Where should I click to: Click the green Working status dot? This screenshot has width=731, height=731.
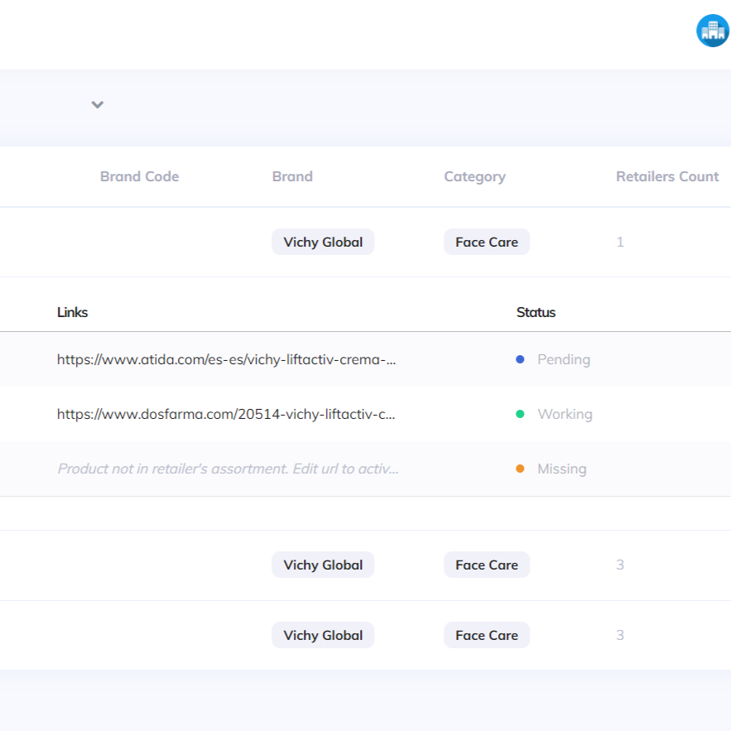click(x=520, y=414)
